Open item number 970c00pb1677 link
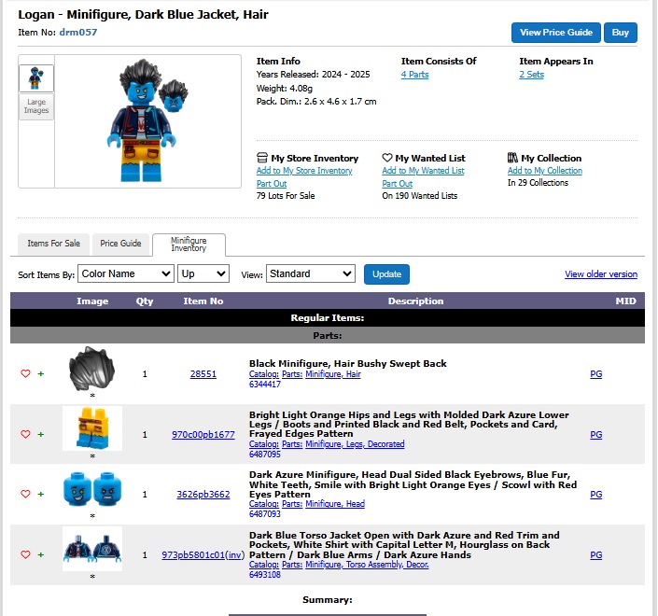 203,434
